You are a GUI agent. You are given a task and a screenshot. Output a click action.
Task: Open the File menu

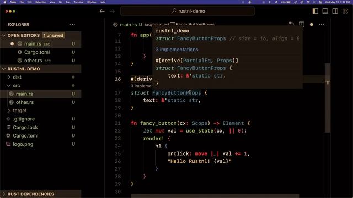22,2
